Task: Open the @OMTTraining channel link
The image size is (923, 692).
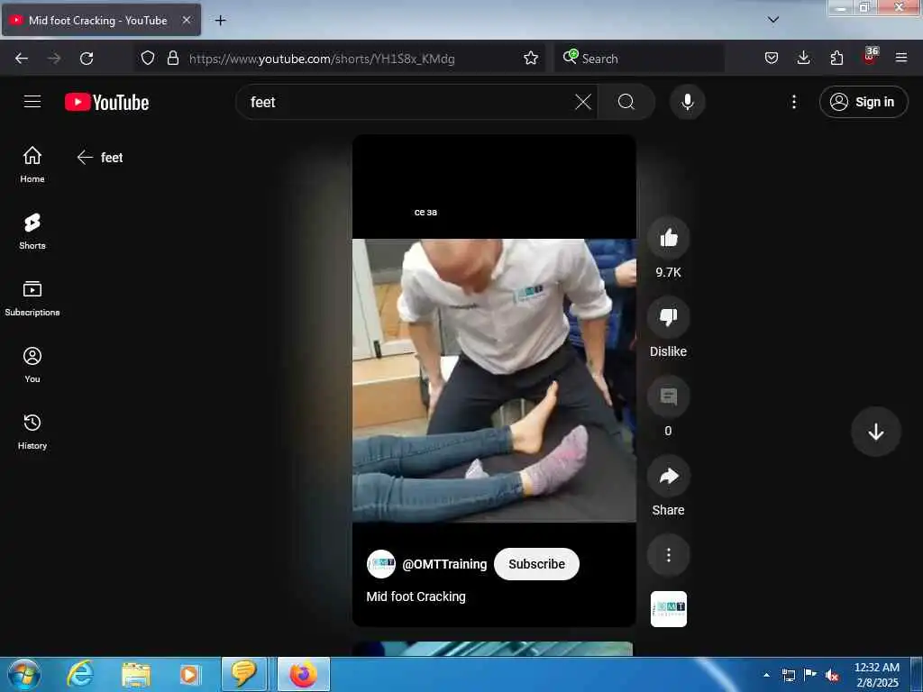Action: point(444,564)
